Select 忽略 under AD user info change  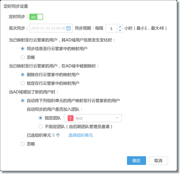pyautogui.click(x=23, y=57)
